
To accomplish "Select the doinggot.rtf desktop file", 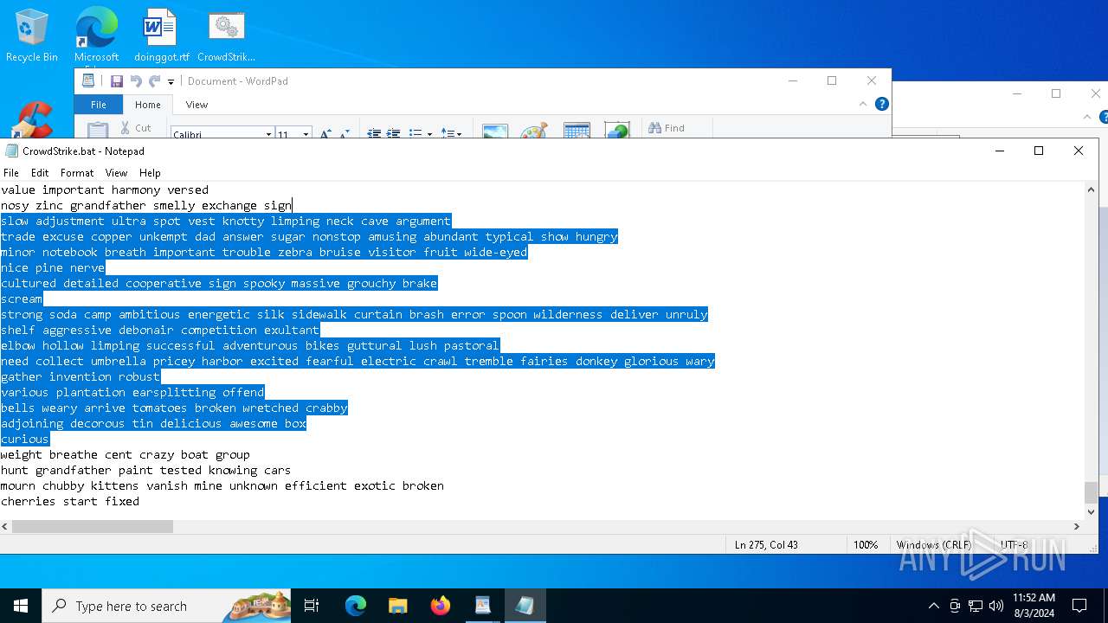I will coord(161,35).
